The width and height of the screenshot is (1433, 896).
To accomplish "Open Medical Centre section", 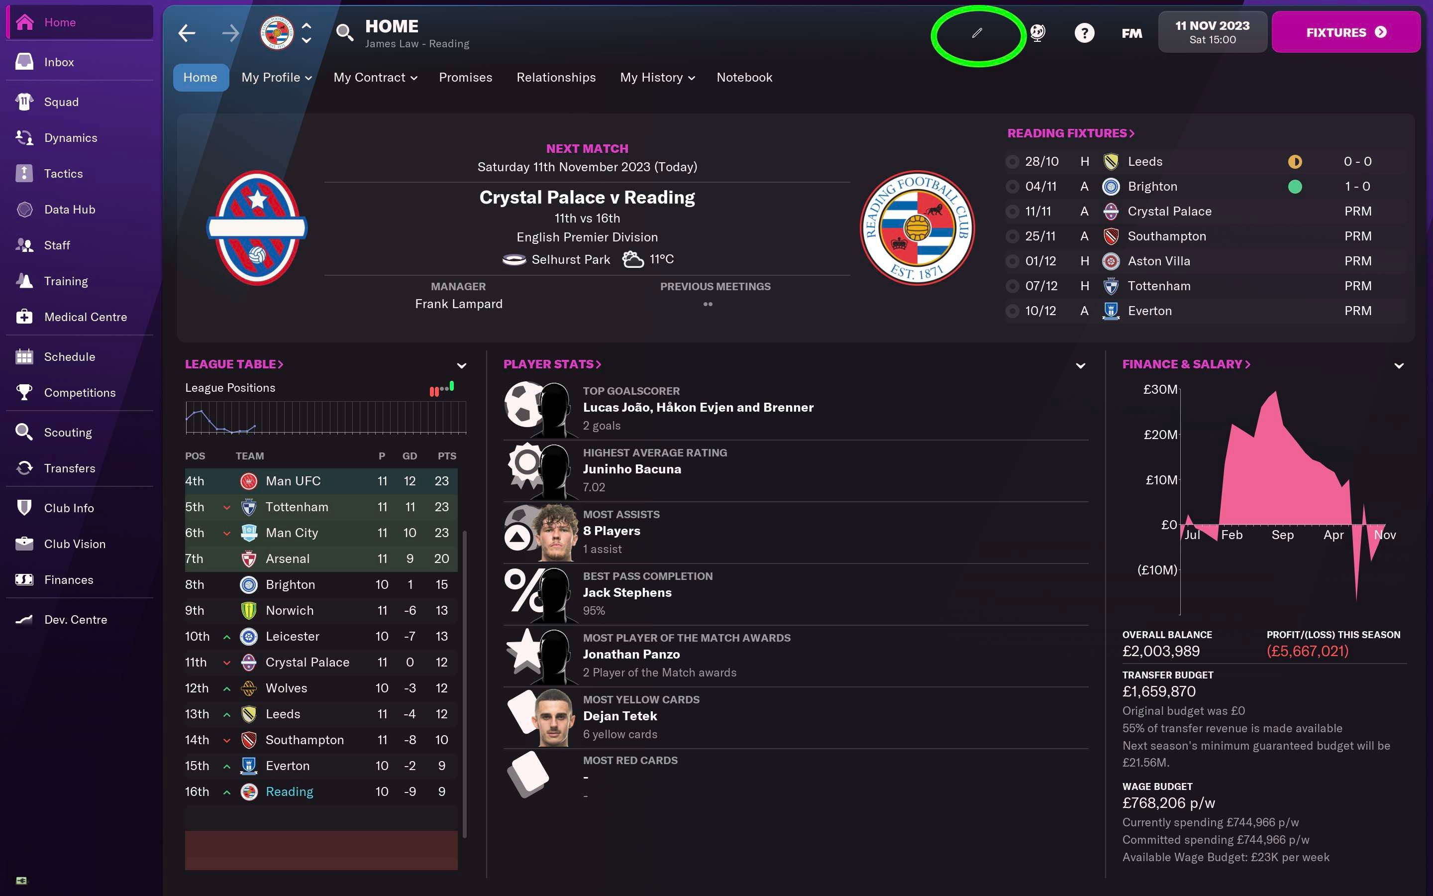I will [86, 317].
